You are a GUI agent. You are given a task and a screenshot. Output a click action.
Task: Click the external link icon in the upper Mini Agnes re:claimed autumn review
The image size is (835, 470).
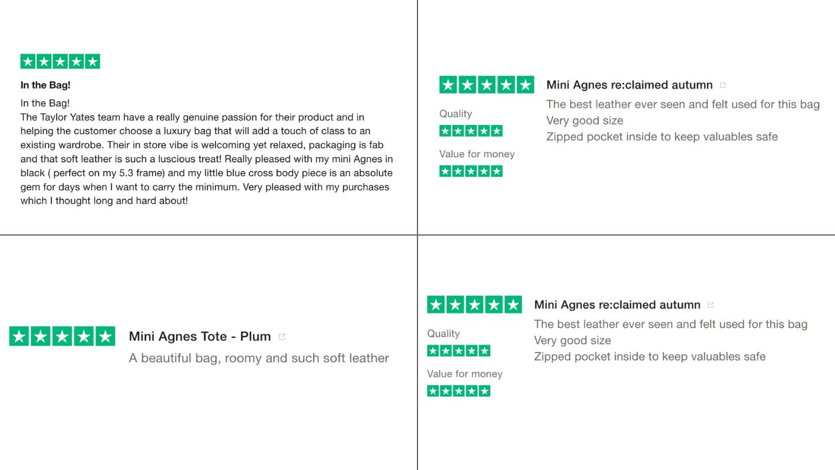click(723, 85)
